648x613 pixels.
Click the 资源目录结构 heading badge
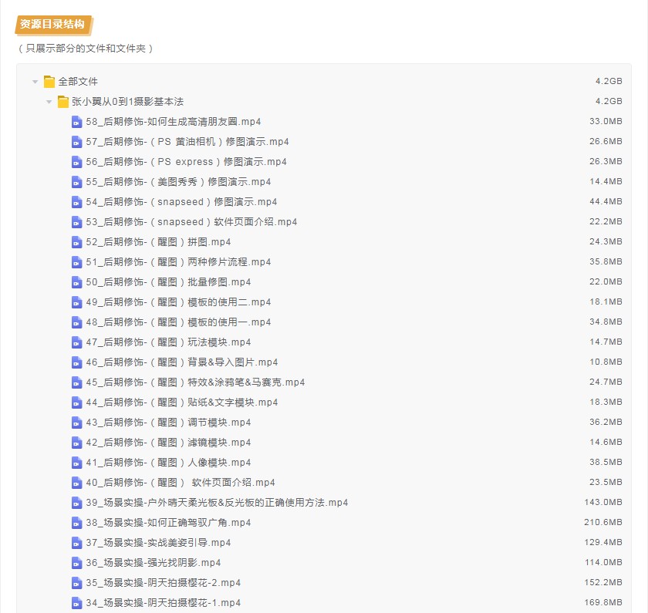53,25
